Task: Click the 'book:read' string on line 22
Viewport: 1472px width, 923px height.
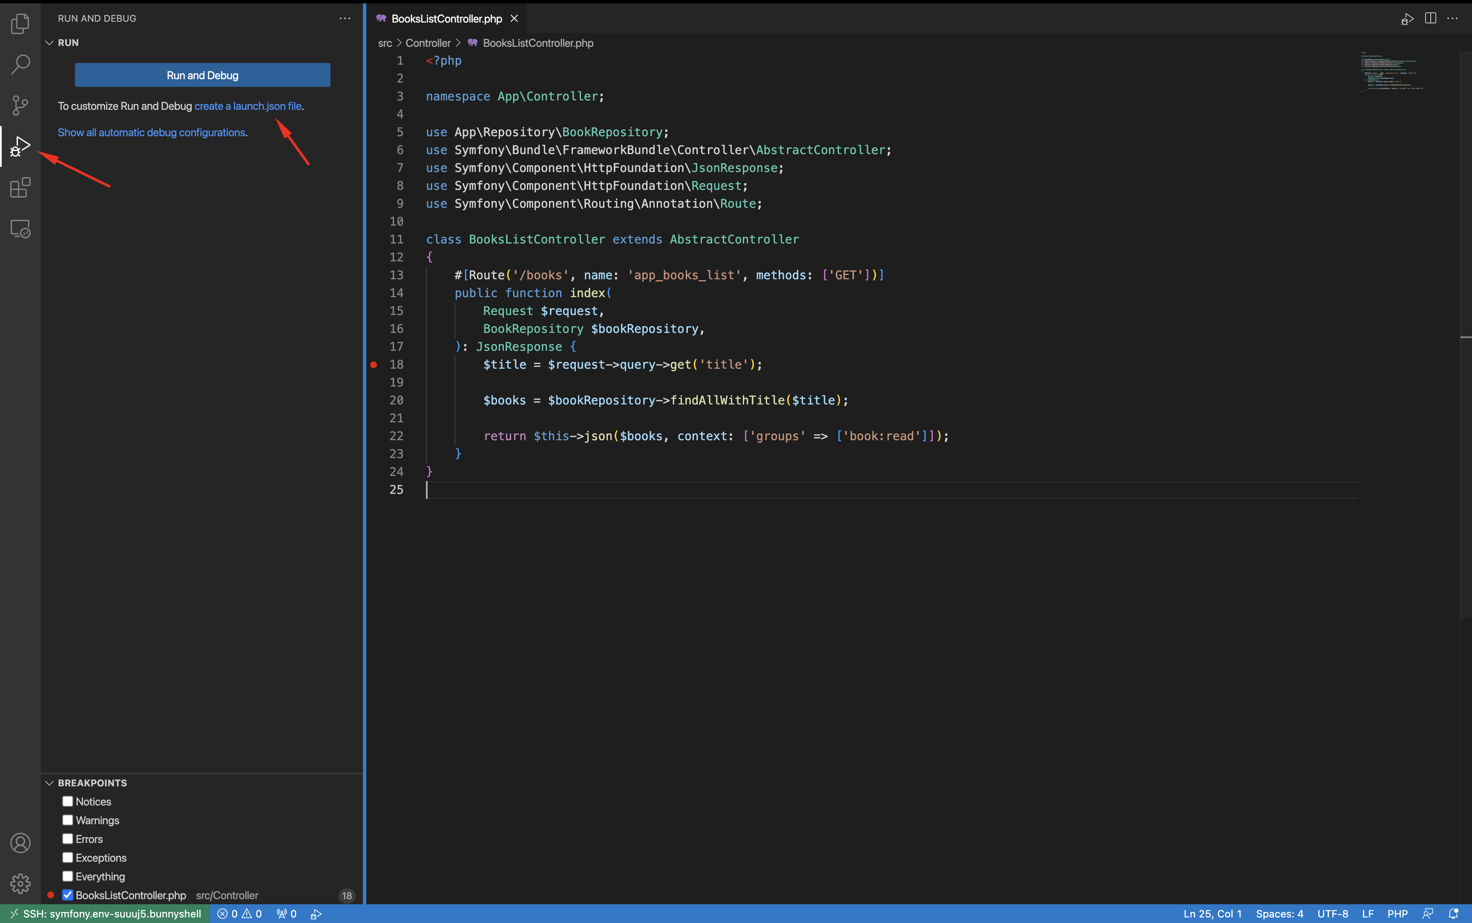Action: 885,436
